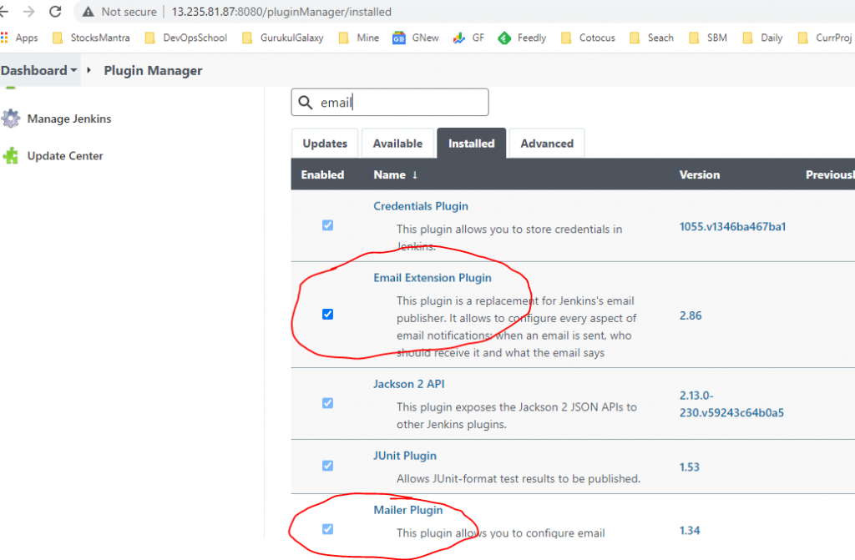This screenshot has width=855, height=560.
Task: Click the browser forward arrow
Action: (x=28, y=12)
